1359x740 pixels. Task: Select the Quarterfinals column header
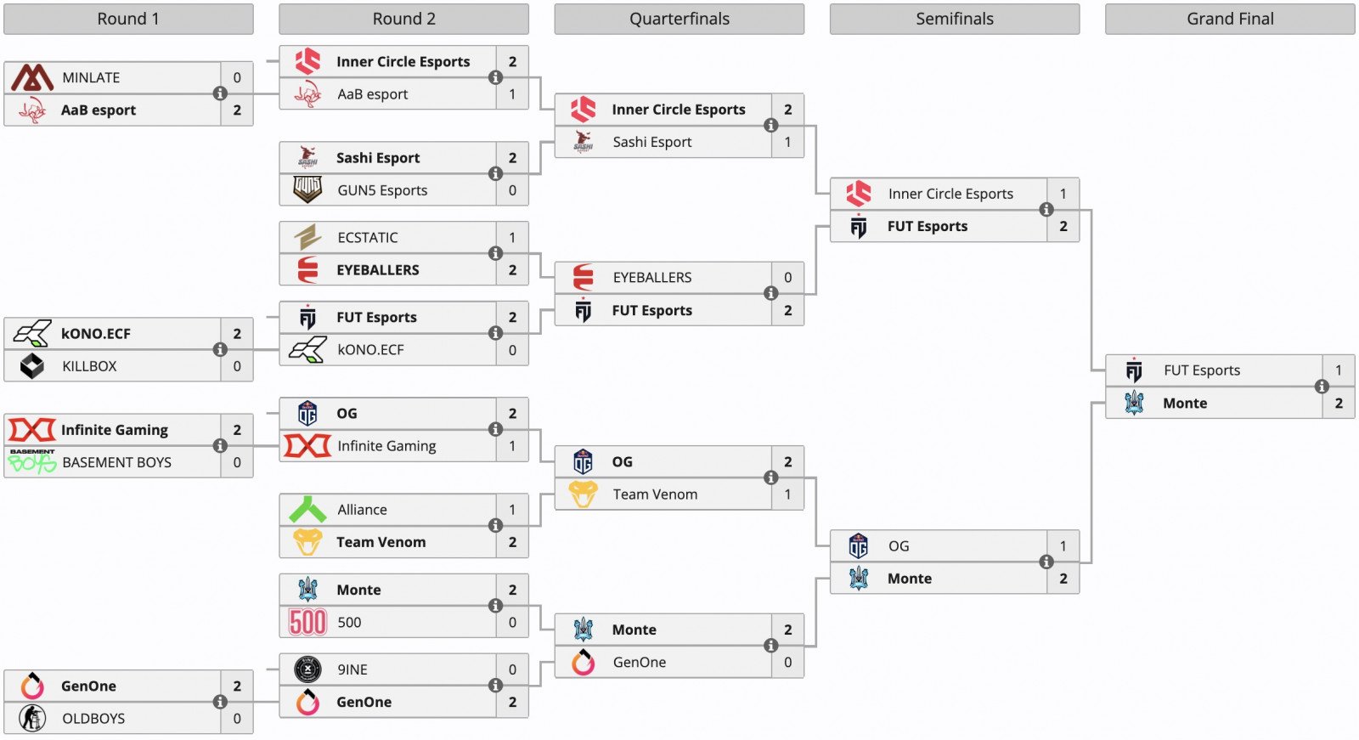tap(679, 19)
